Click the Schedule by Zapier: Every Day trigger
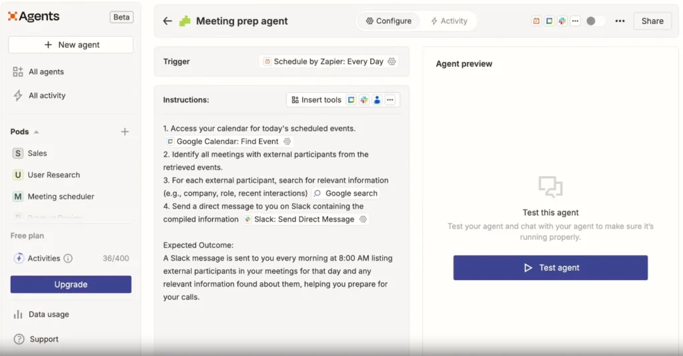 pyautogui.click(x=328, y=61)
